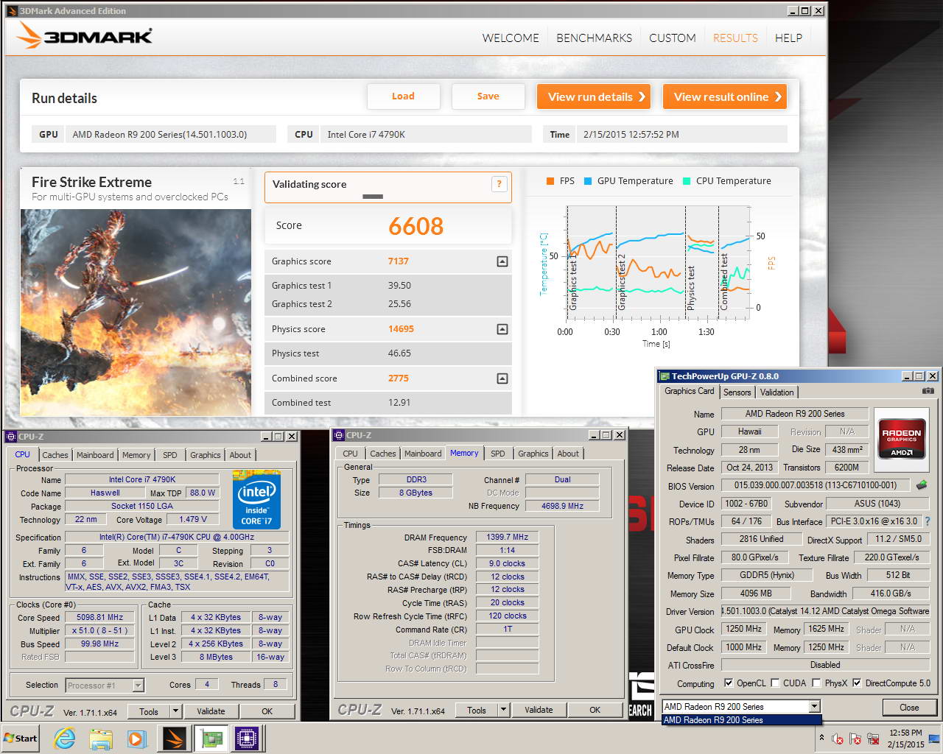Image resolution: width=943 pixels, height=754 pixels.
Task: Open the RESULTS tab in 3DMark
Action: click(x=735, y=38)
